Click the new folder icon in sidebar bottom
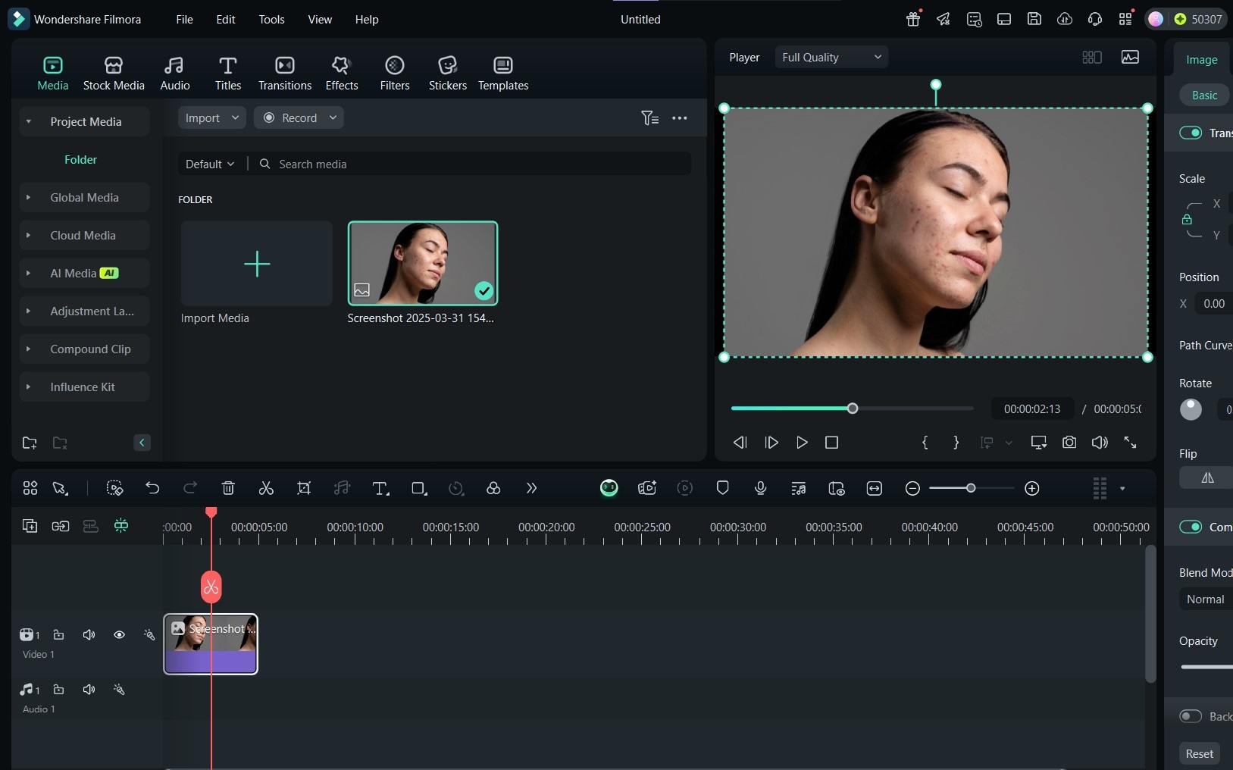Viewport: 1233px width, 770px height. coord(30,443)
